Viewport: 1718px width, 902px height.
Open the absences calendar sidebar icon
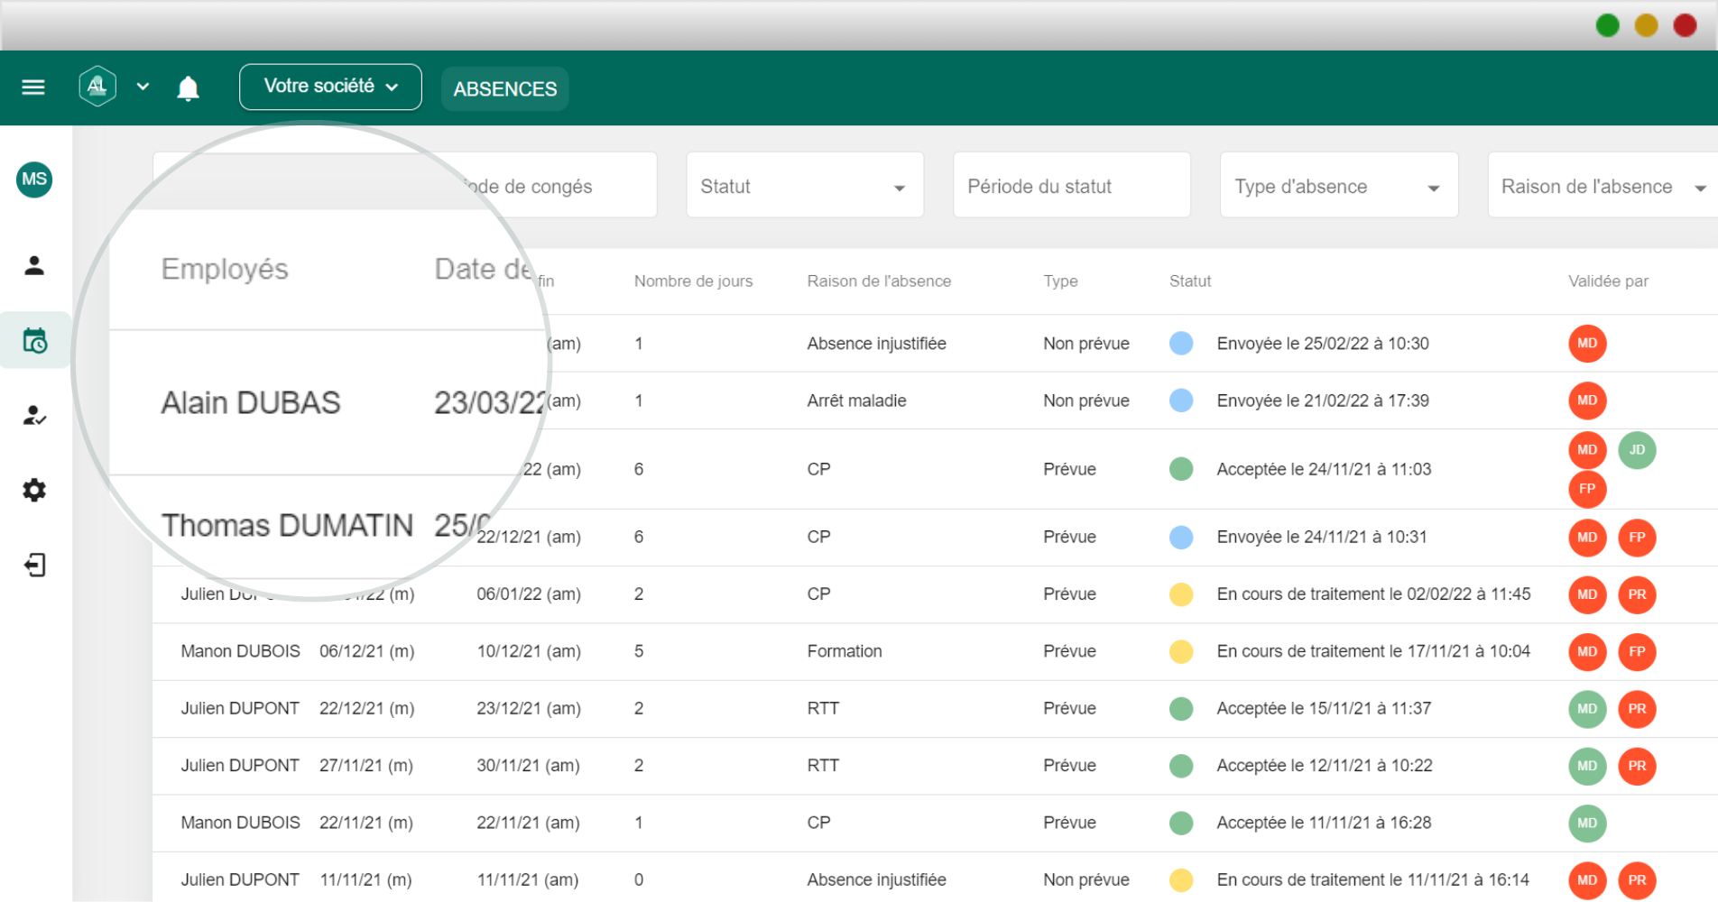point(35,341)
